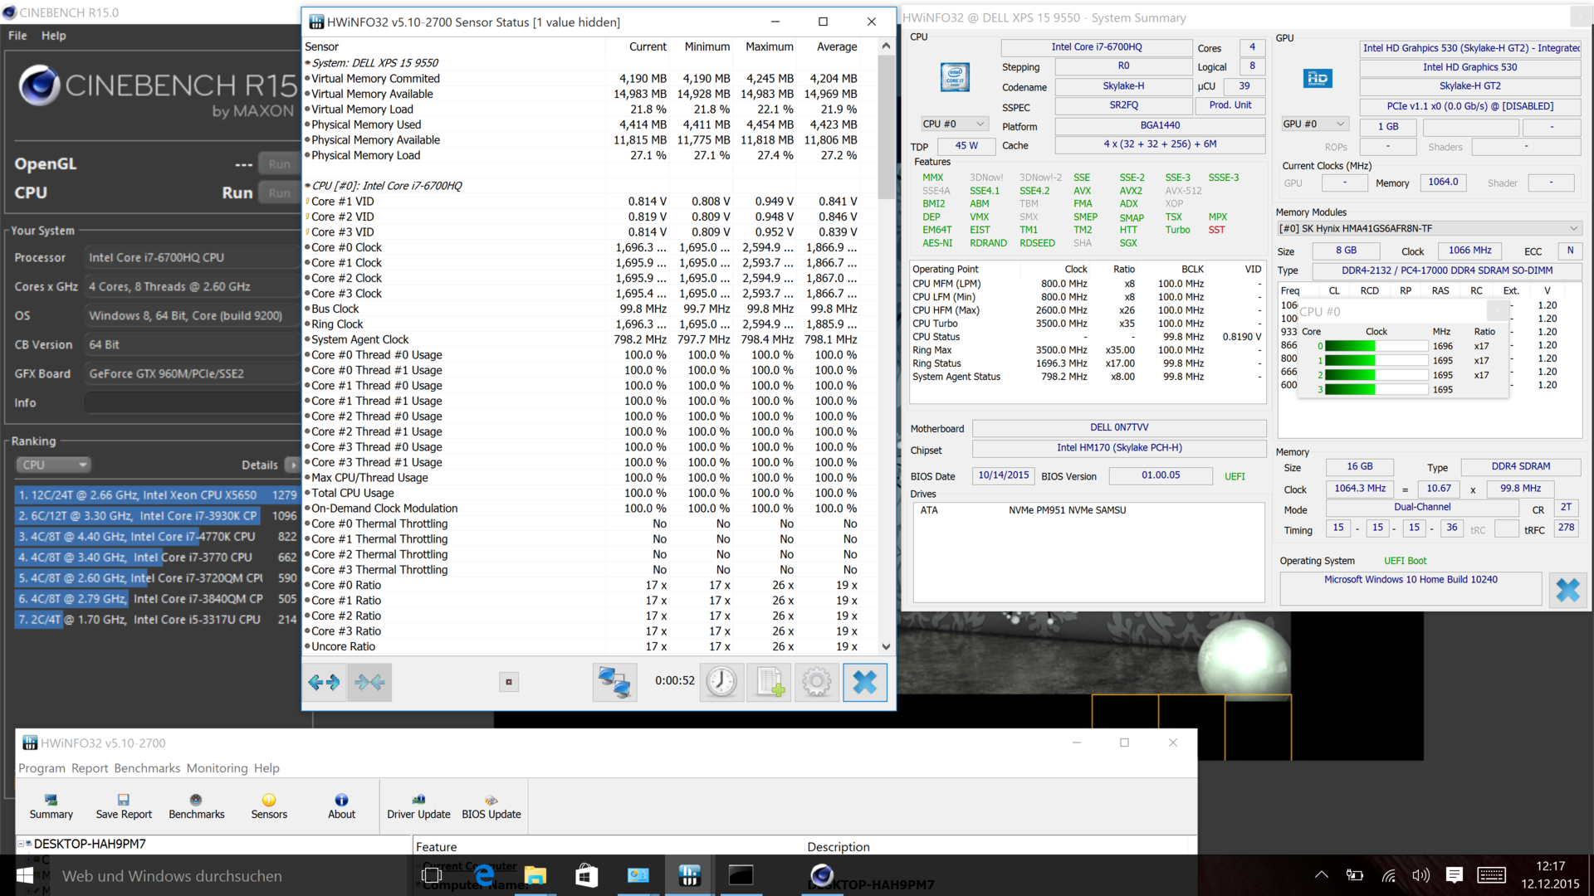Click the log file icon with green plus

770,682
